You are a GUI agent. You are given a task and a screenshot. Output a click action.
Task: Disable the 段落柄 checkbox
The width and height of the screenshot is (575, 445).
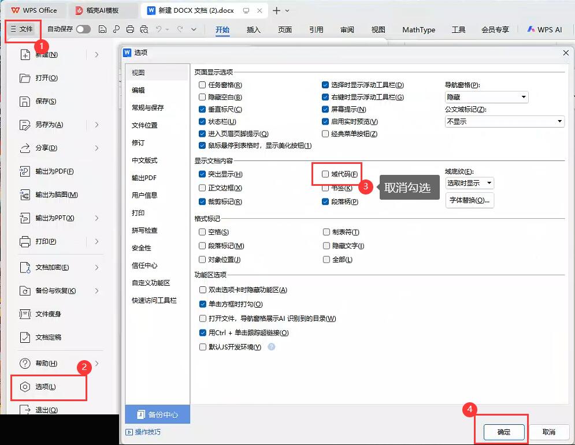(x=326, y=202)
